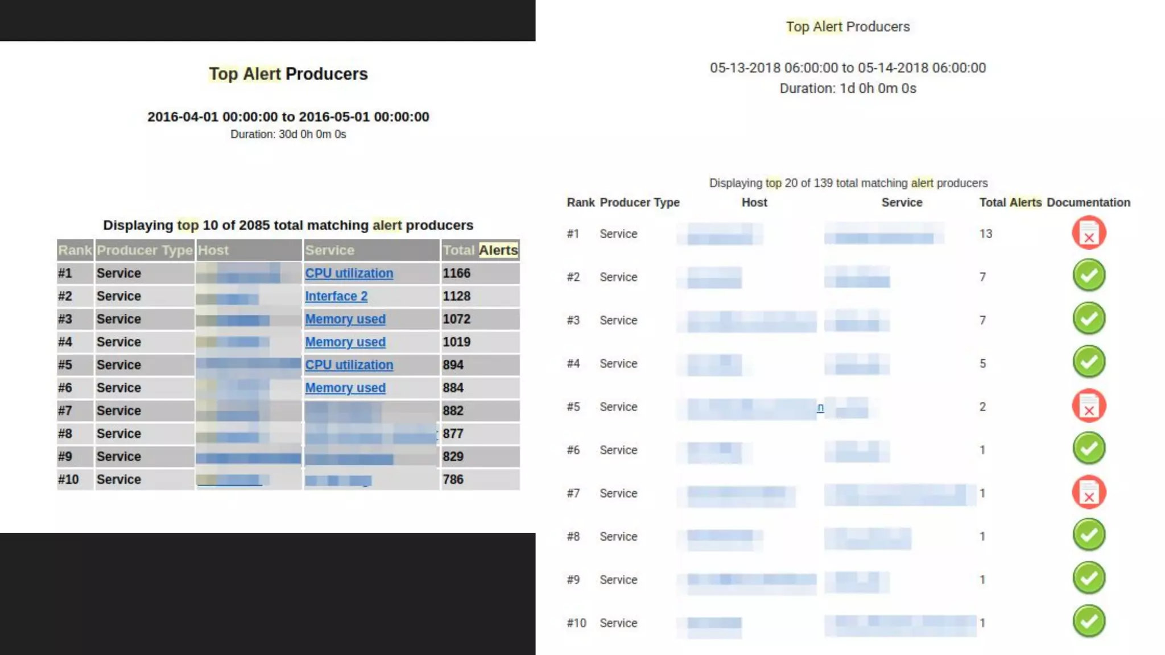Click the Total Alerts header in left table
Image resolution: width=1165 pixels, height=655 pixels.
(x=480, y=250)
